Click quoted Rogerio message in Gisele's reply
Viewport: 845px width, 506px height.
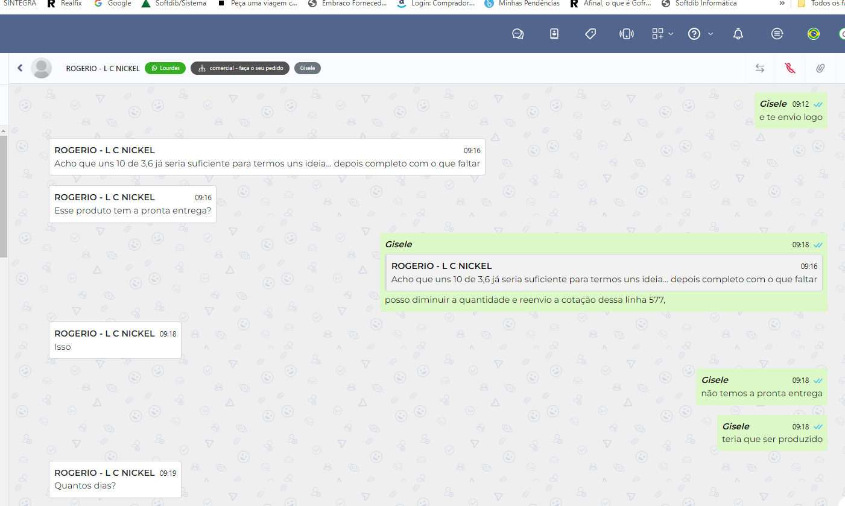(x=603, y=273)
